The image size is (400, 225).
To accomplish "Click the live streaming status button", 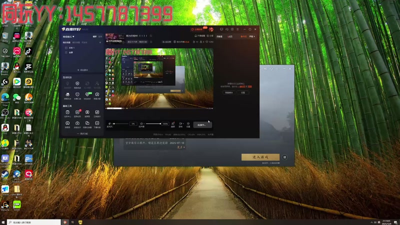I will pyautogui.click(x=202, y=124).
